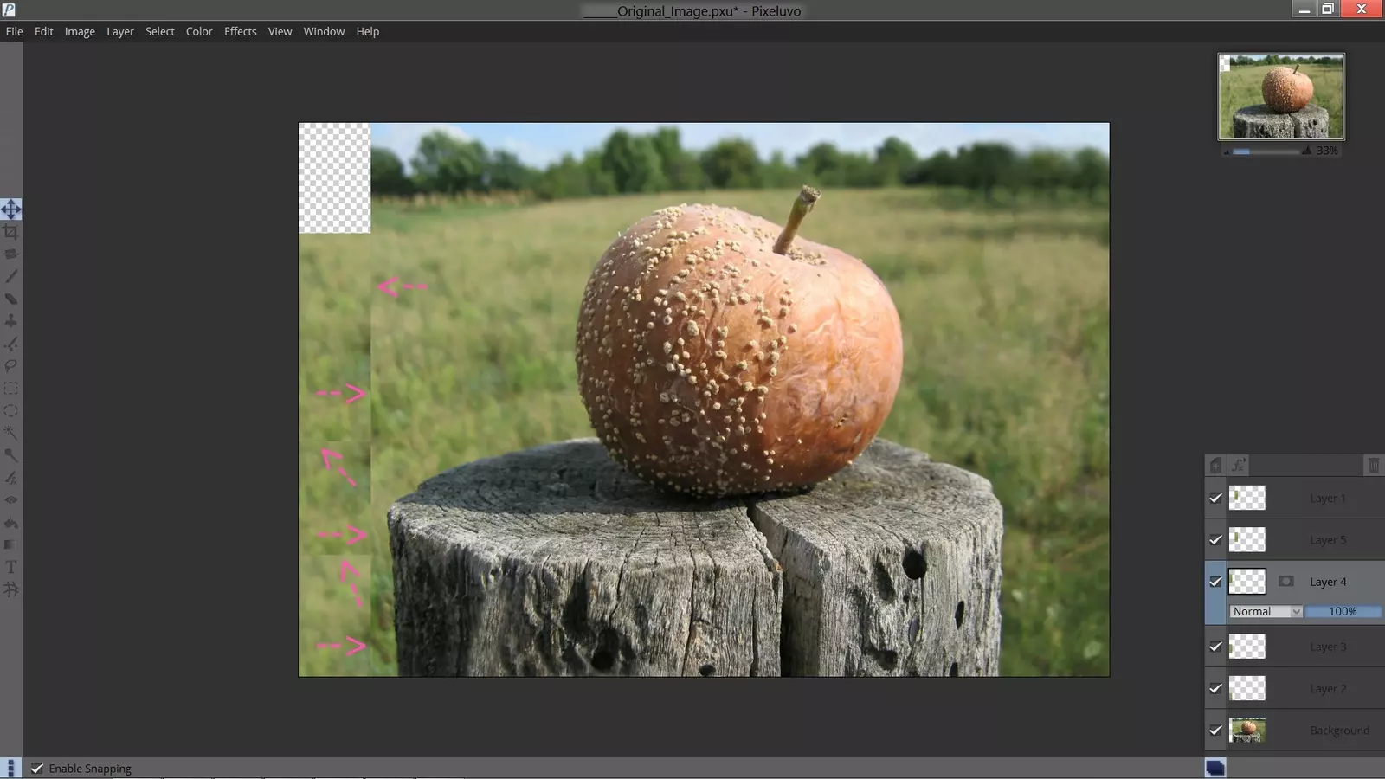
Task: Select the Crop tool
Action: (x=11, y=232)
